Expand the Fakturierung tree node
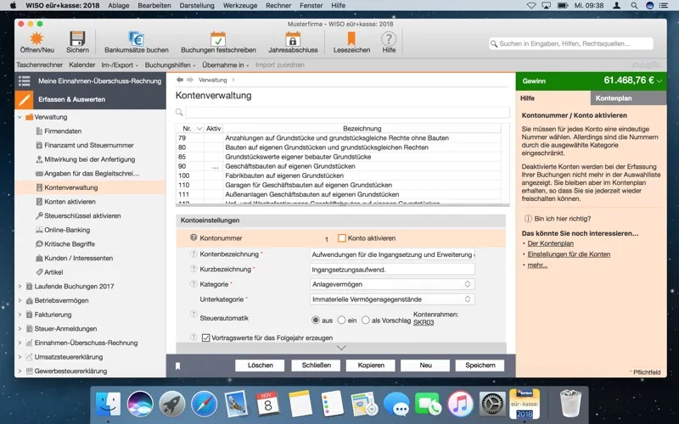679x424 pixels. coord(20,315)
